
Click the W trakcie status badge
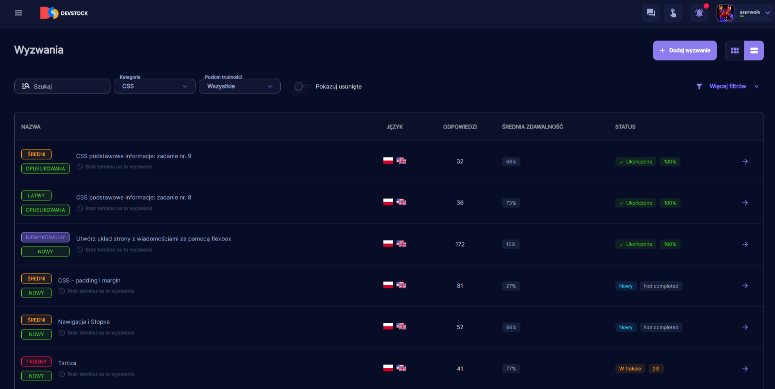tap(630, 369)
